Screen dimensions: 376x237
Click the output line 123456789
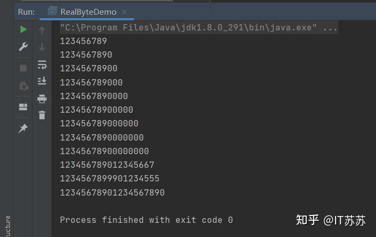(x=83, y=41)
